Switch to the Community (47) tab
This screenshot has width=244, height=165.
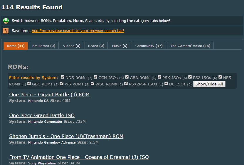(149, 46)
